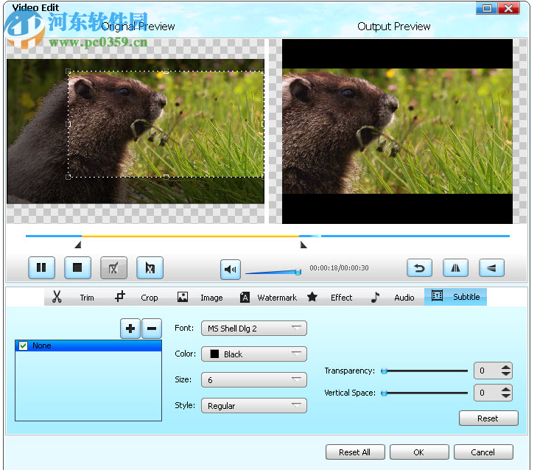
Task: Open the Crop tab
Action: point(150,298)
